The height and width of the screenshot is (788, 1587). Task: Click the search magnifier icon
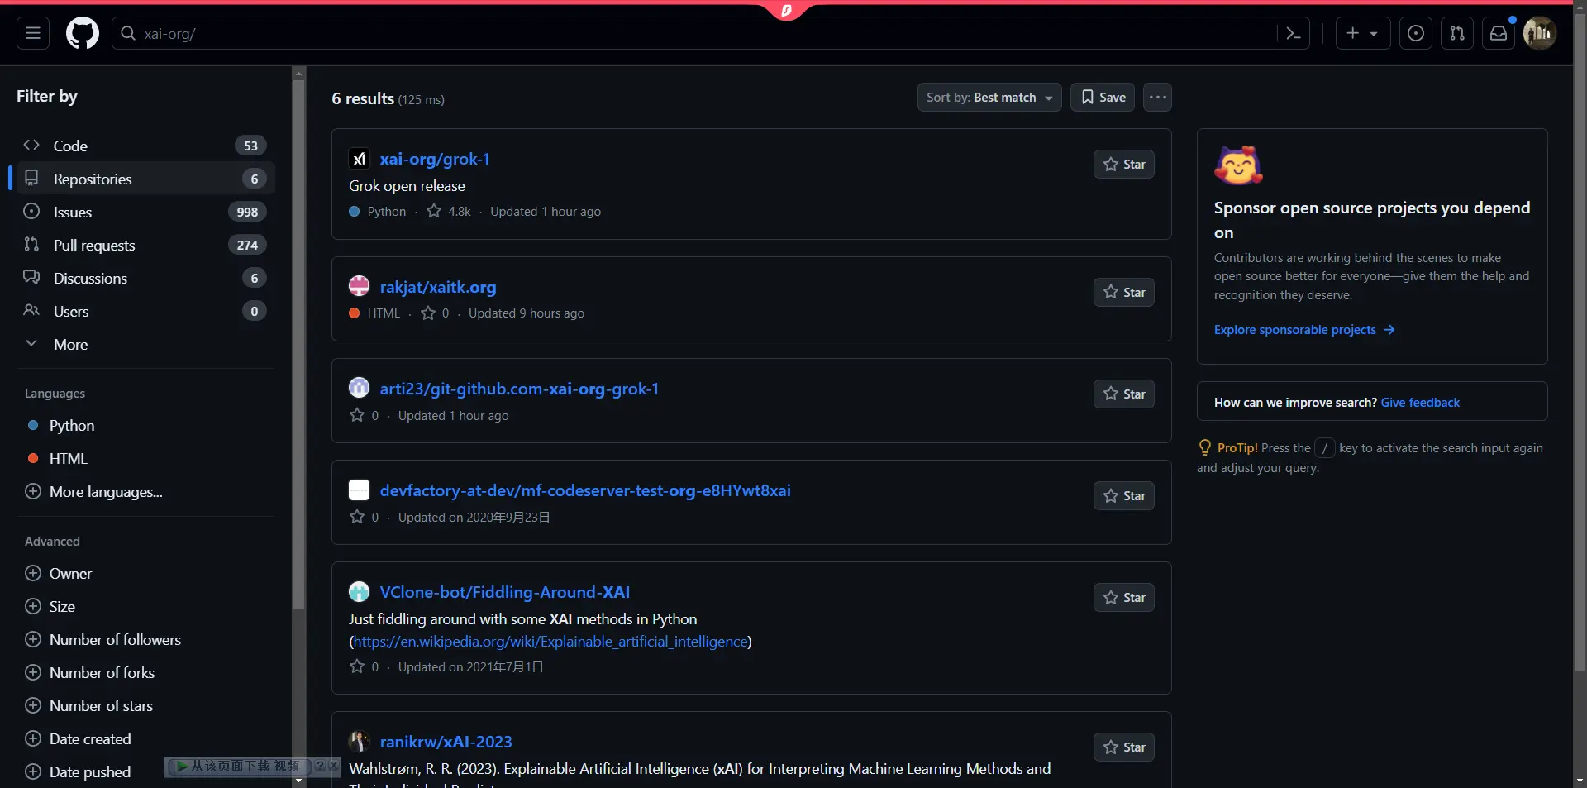pyautogui.click(x=128, y=33)
